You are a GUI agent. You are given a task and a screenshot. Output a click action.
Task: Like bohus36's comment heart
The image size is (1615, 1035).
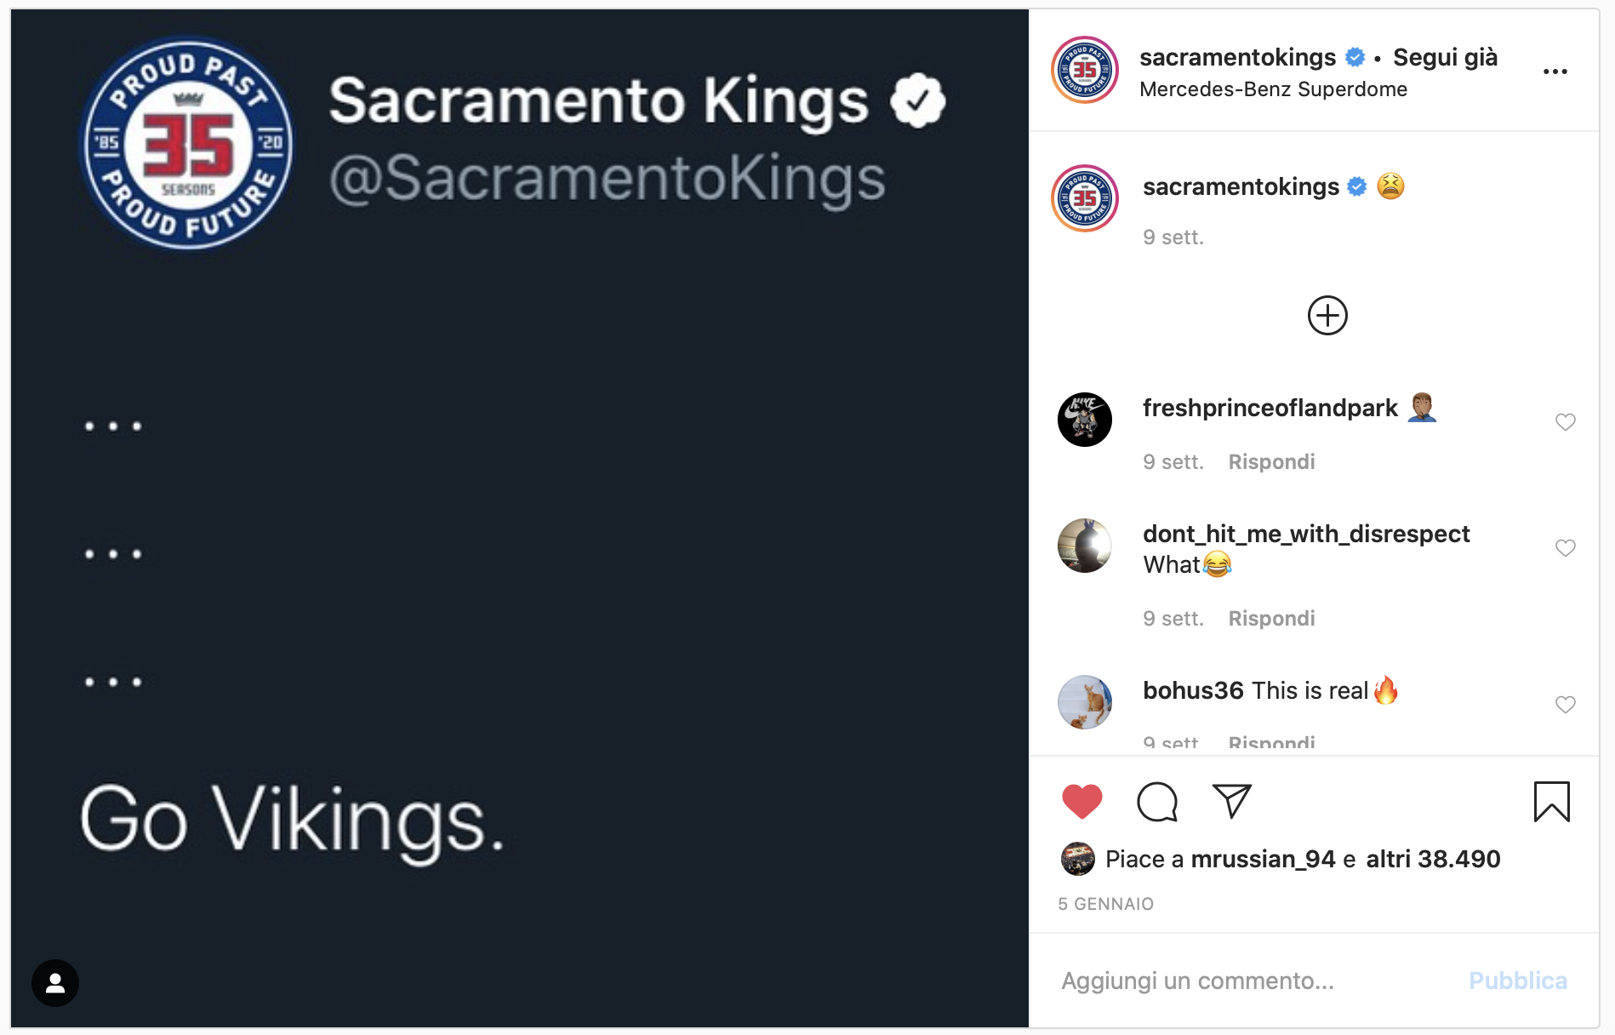click(1565, 705)
